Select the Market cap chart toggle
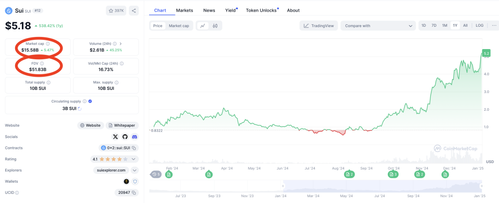 (x=179, y=26)
